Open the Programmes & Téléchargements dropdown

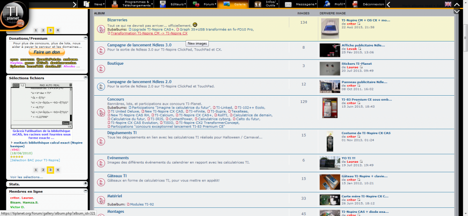tap(135, 4)
